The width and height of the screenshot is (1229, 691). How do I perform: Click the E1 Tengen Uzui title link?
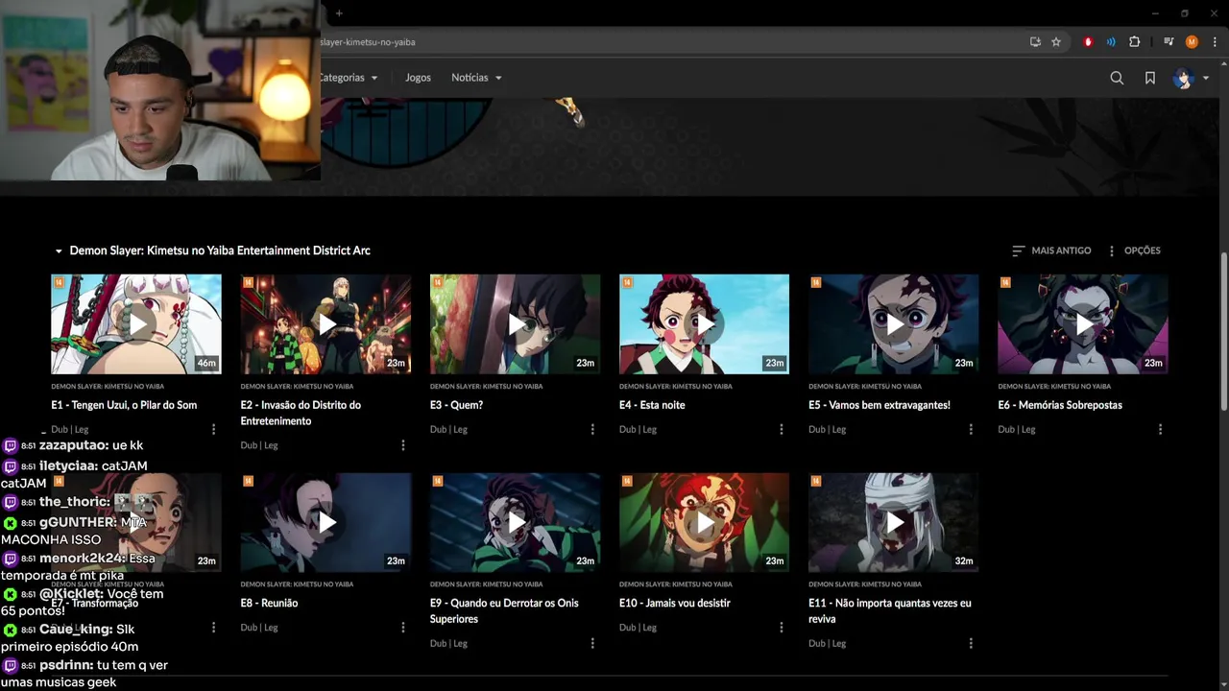124,405
